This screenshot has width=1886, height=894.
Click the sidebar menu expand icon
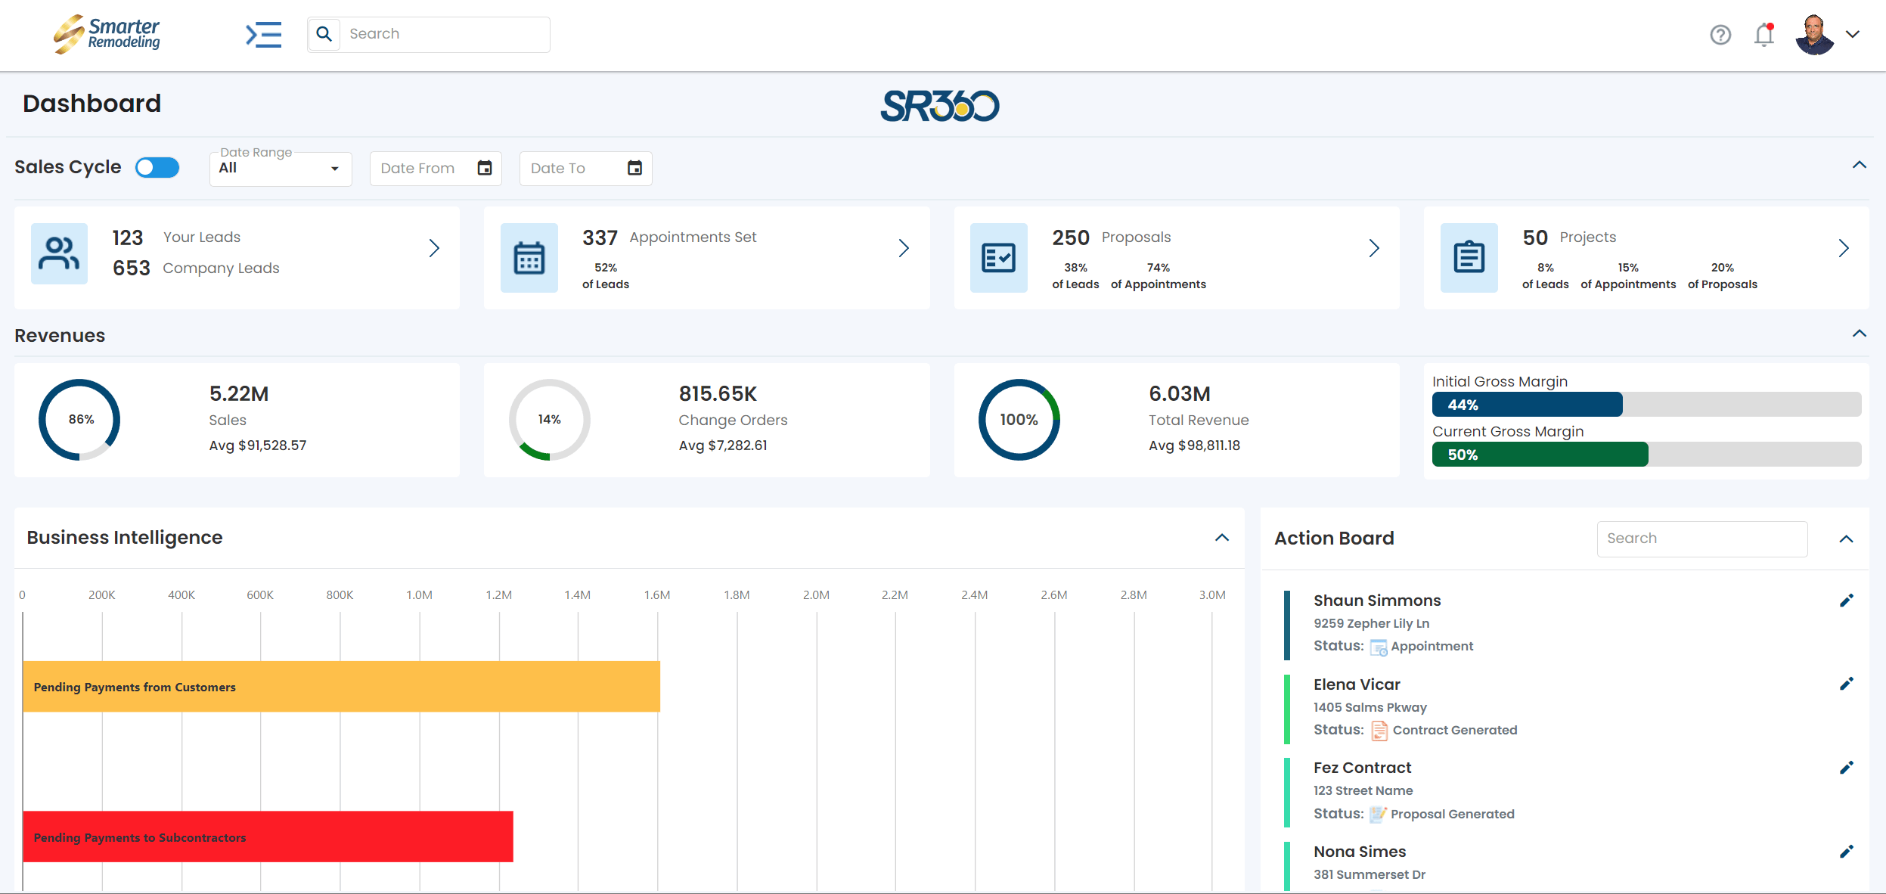(x=264, y=35)
